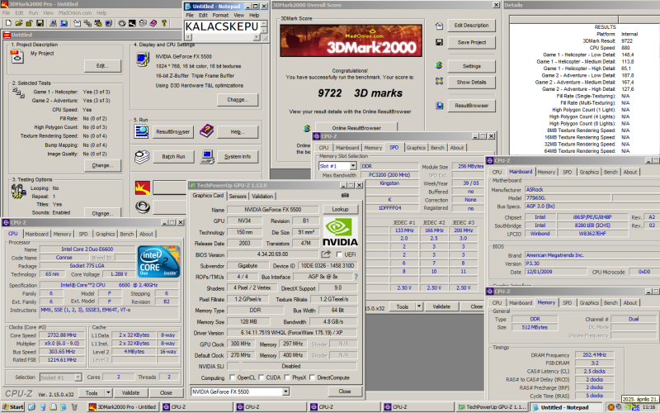Click the stacked disks icon beside Batch Run
This screenshot has height=413, width=660.
point(142,157)
